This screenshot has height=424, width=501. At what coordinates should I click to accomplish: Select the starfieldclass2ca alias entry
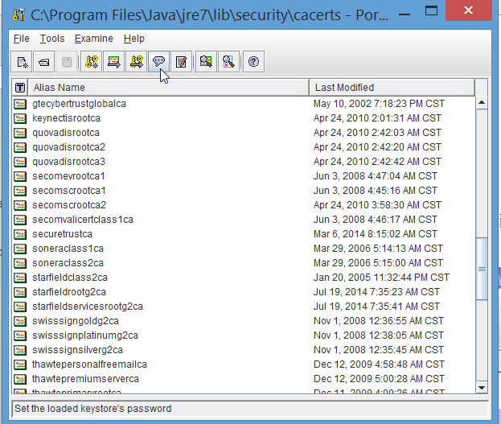(70, 278)
